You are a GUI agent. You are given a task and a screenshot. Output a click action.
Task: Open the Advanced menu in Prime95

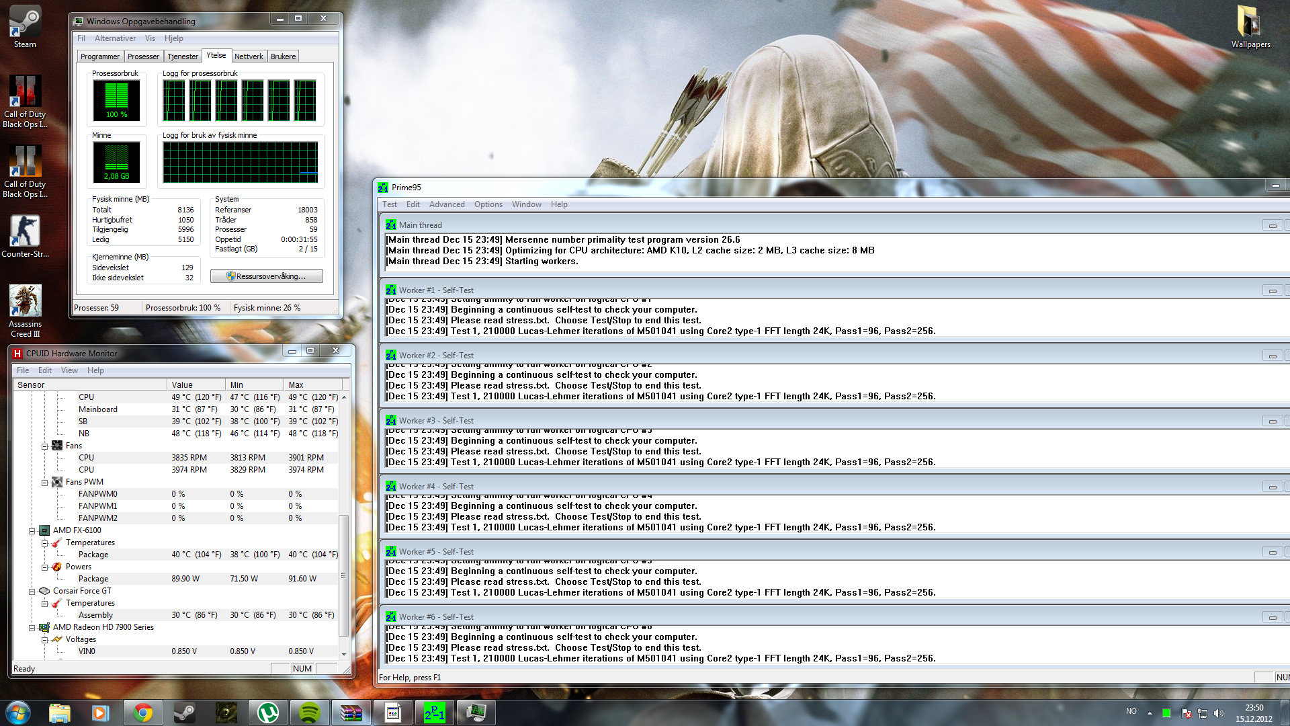447,204
